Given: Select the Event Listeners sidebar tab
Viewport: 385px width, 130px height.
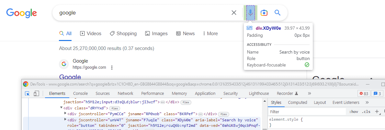Looking at the screenshot, I should [346, 102].
